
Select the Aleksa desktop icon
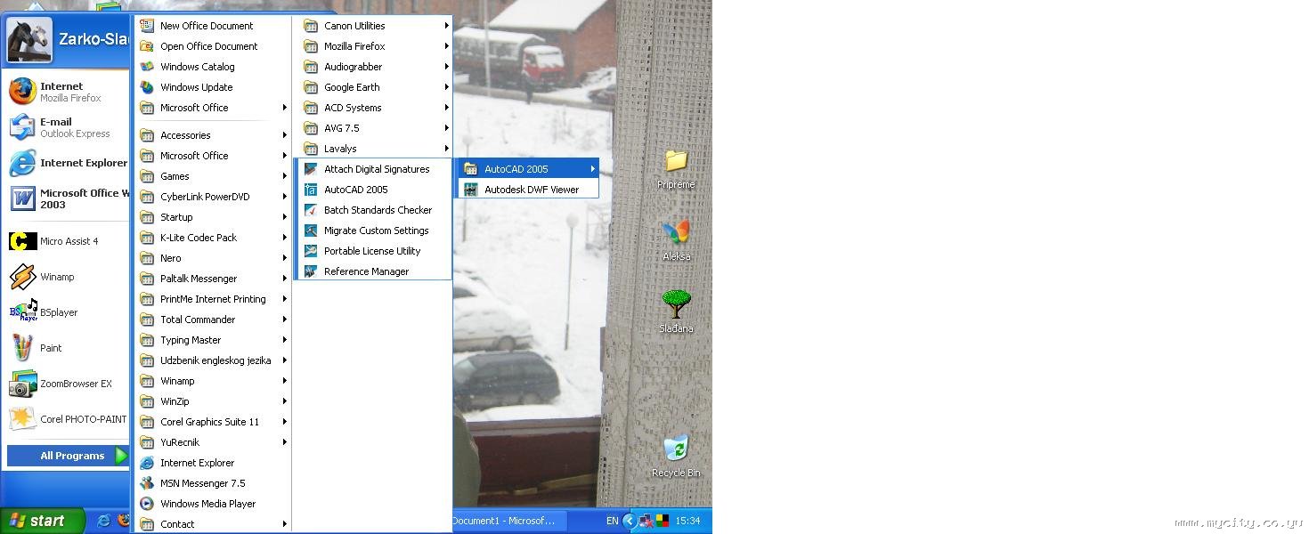point(676,240)
